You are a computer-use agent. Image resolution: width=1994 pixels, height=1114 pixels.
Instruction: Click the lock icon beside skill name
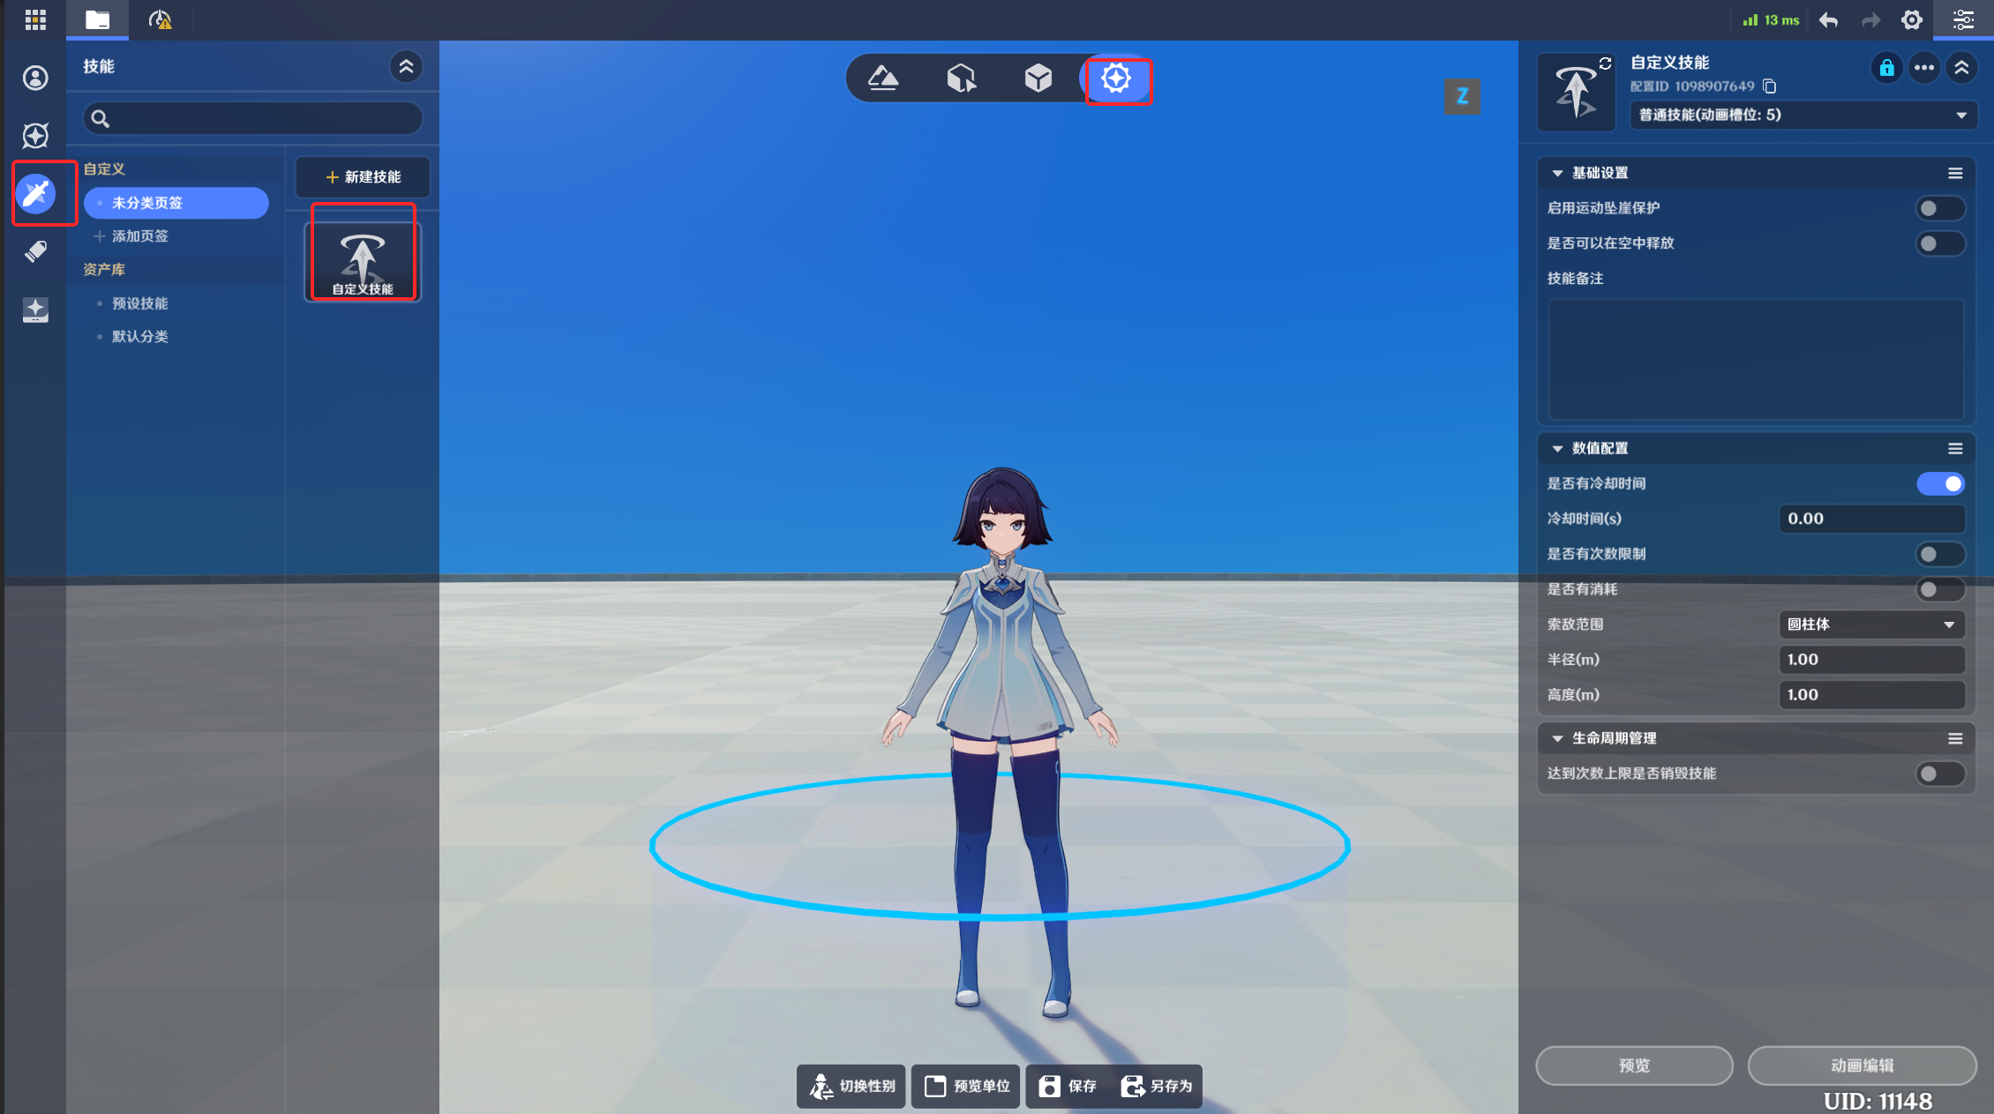[x=1886, y=68]
